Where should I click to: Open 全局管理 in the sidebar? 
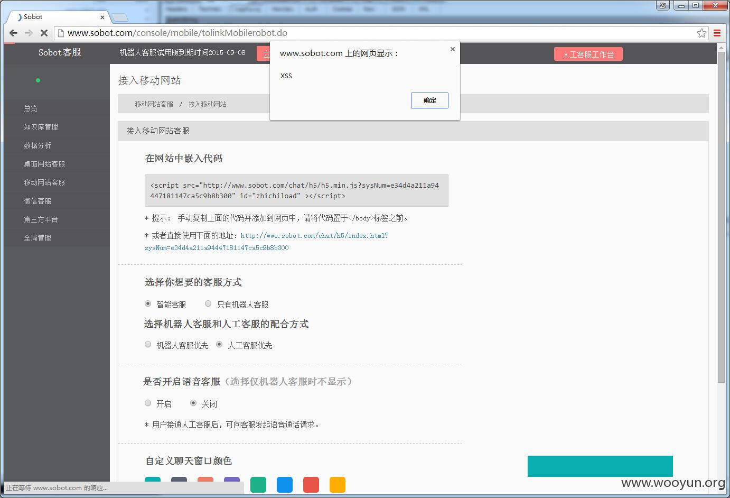[38, 238]
